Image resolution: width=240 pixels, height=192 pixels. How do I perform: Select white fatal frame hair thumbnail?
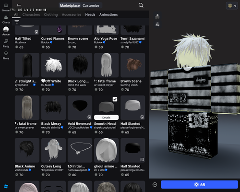click(107, 65)
